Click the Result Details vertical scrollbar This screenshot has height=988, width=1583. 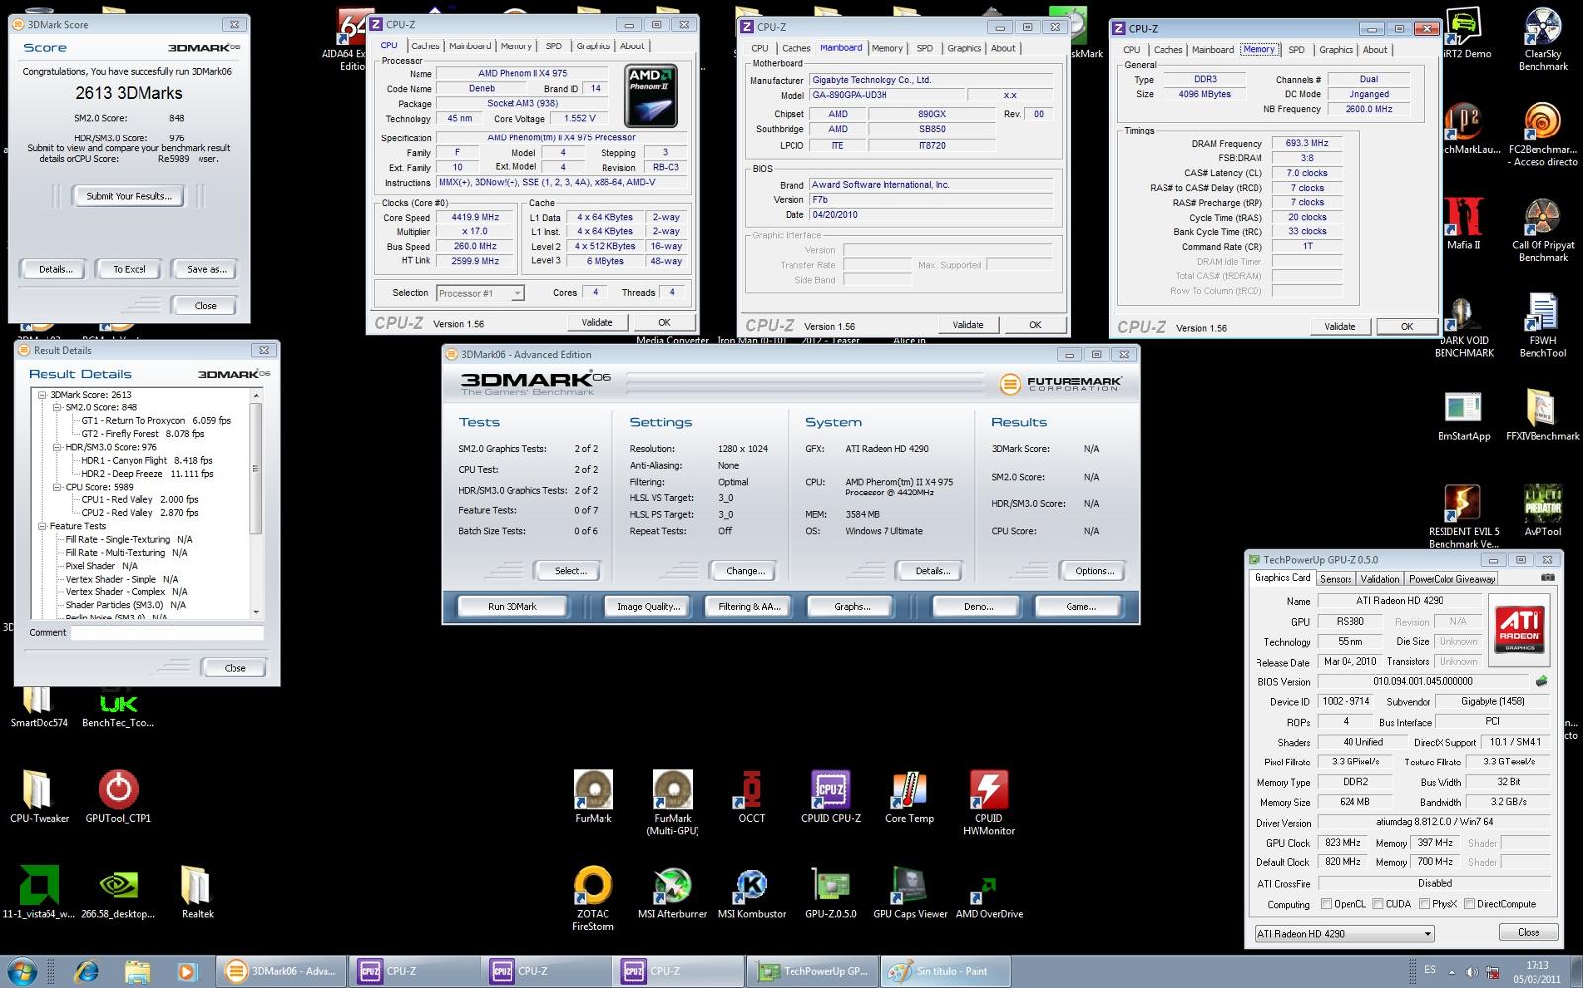click(256, 502)
